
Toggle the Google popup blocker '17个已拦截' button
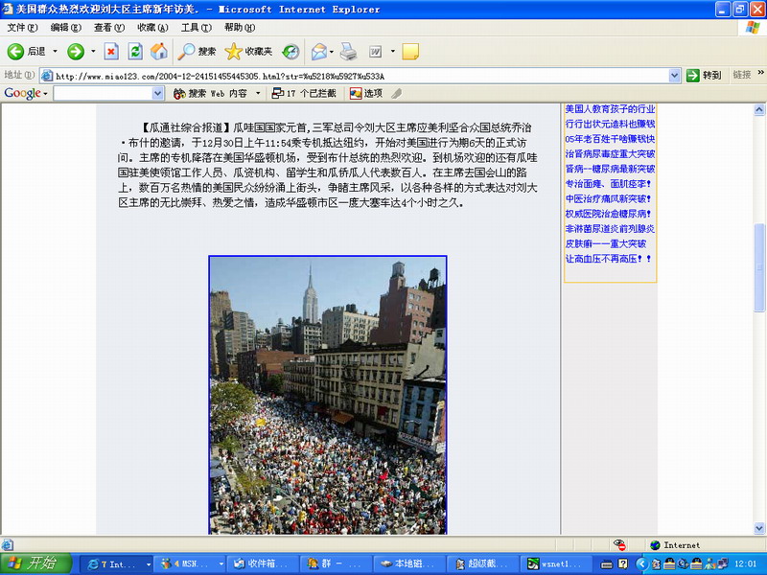(x=304, y=93)
